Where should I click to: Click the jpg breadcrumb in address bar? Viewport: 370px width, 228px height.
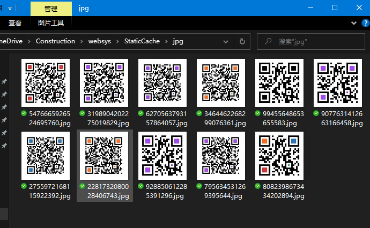pos(177,41)
